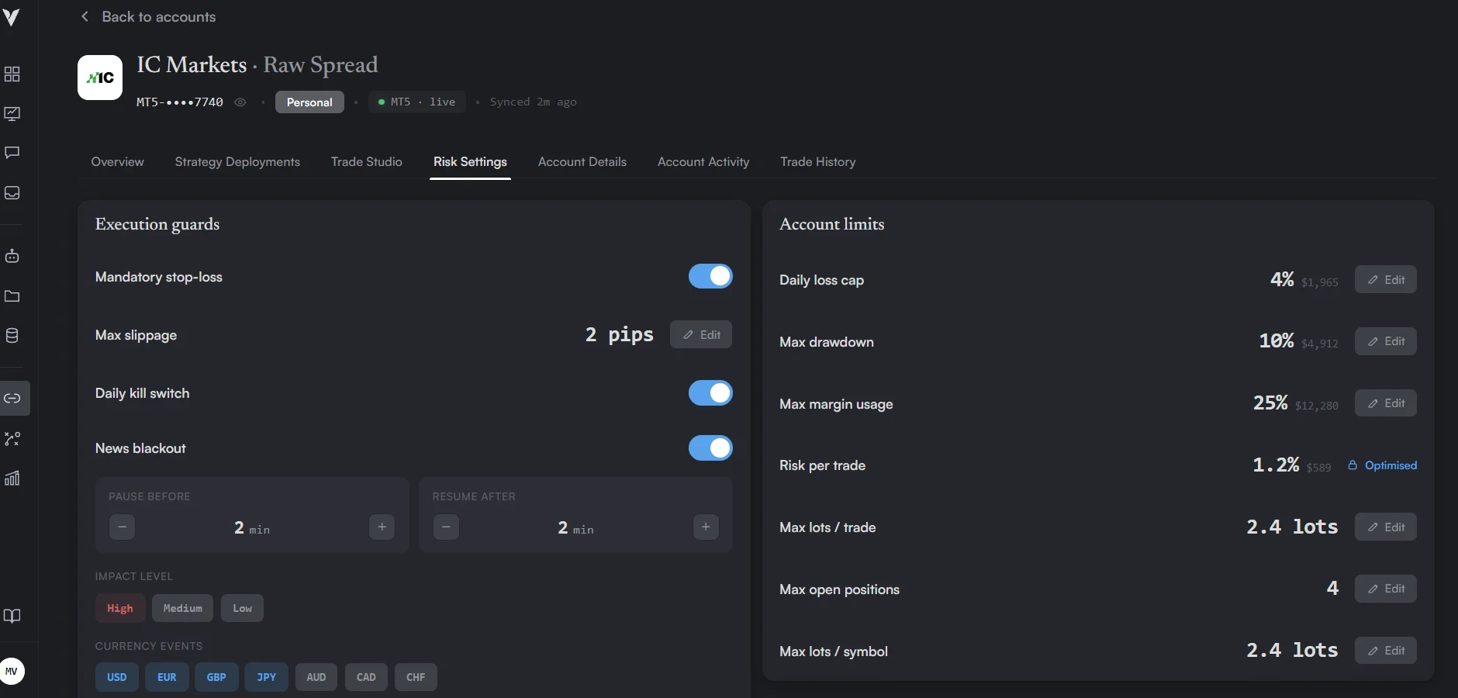Click the V logo in the sidebar
Screen dimensions: 1458x698
coord(11,16)
